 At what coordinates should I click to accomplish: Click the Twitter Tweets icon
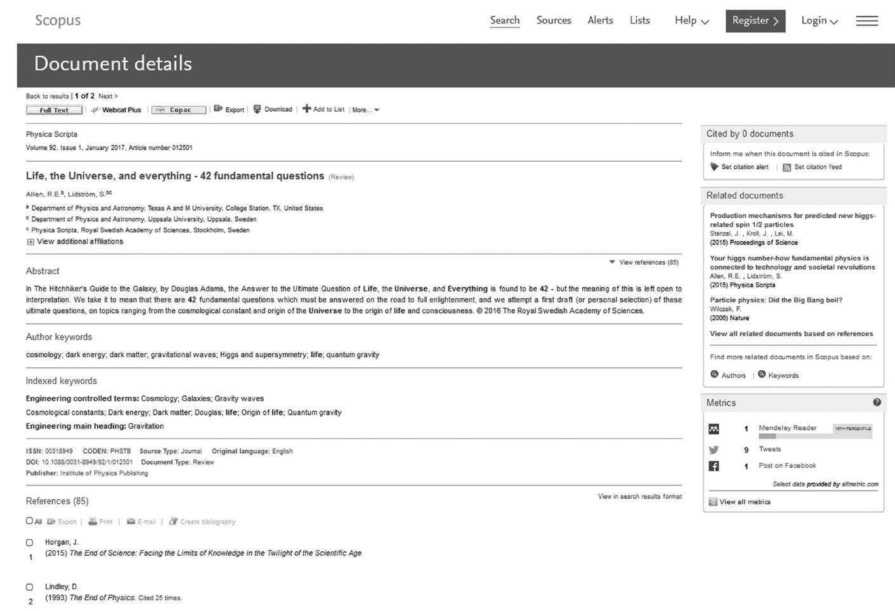(714, 450)
